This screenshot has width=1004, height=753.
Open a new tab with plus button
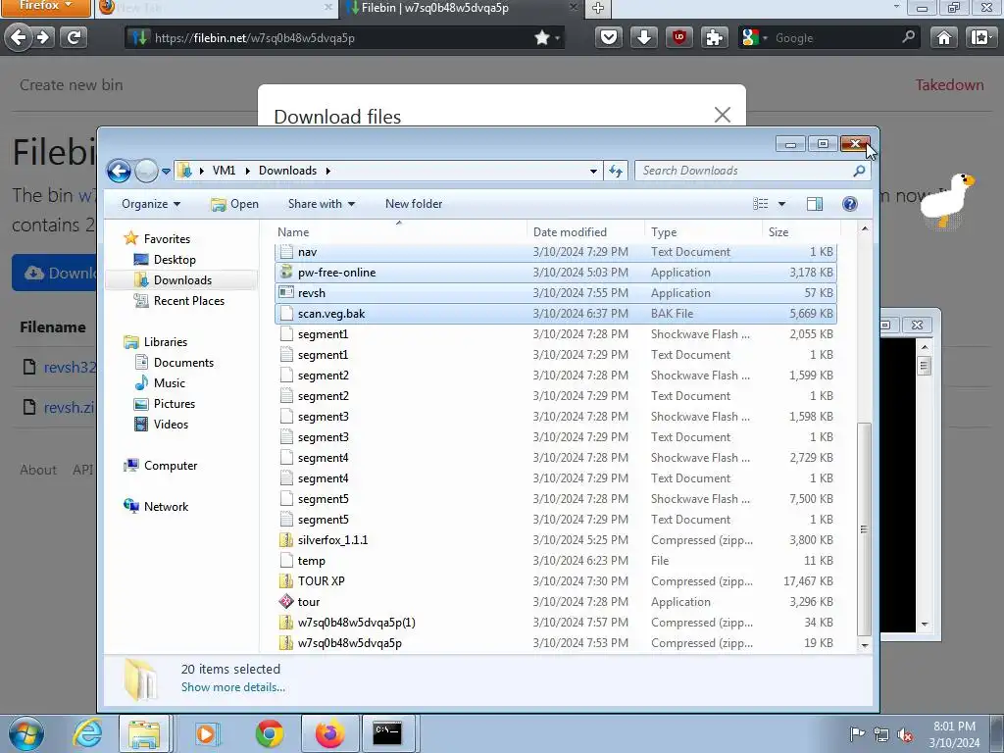597,8
